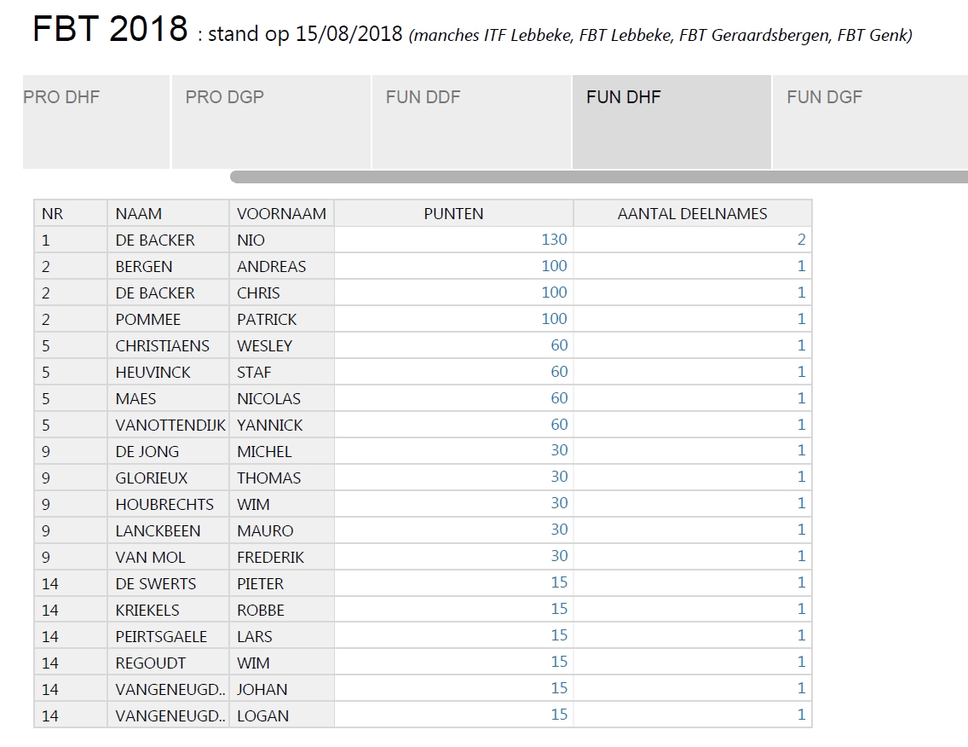Viewport: 968px width, 747px height.
Task: Click the AANTAL DEELNAMES column header
Action: [x=692, y=213]
